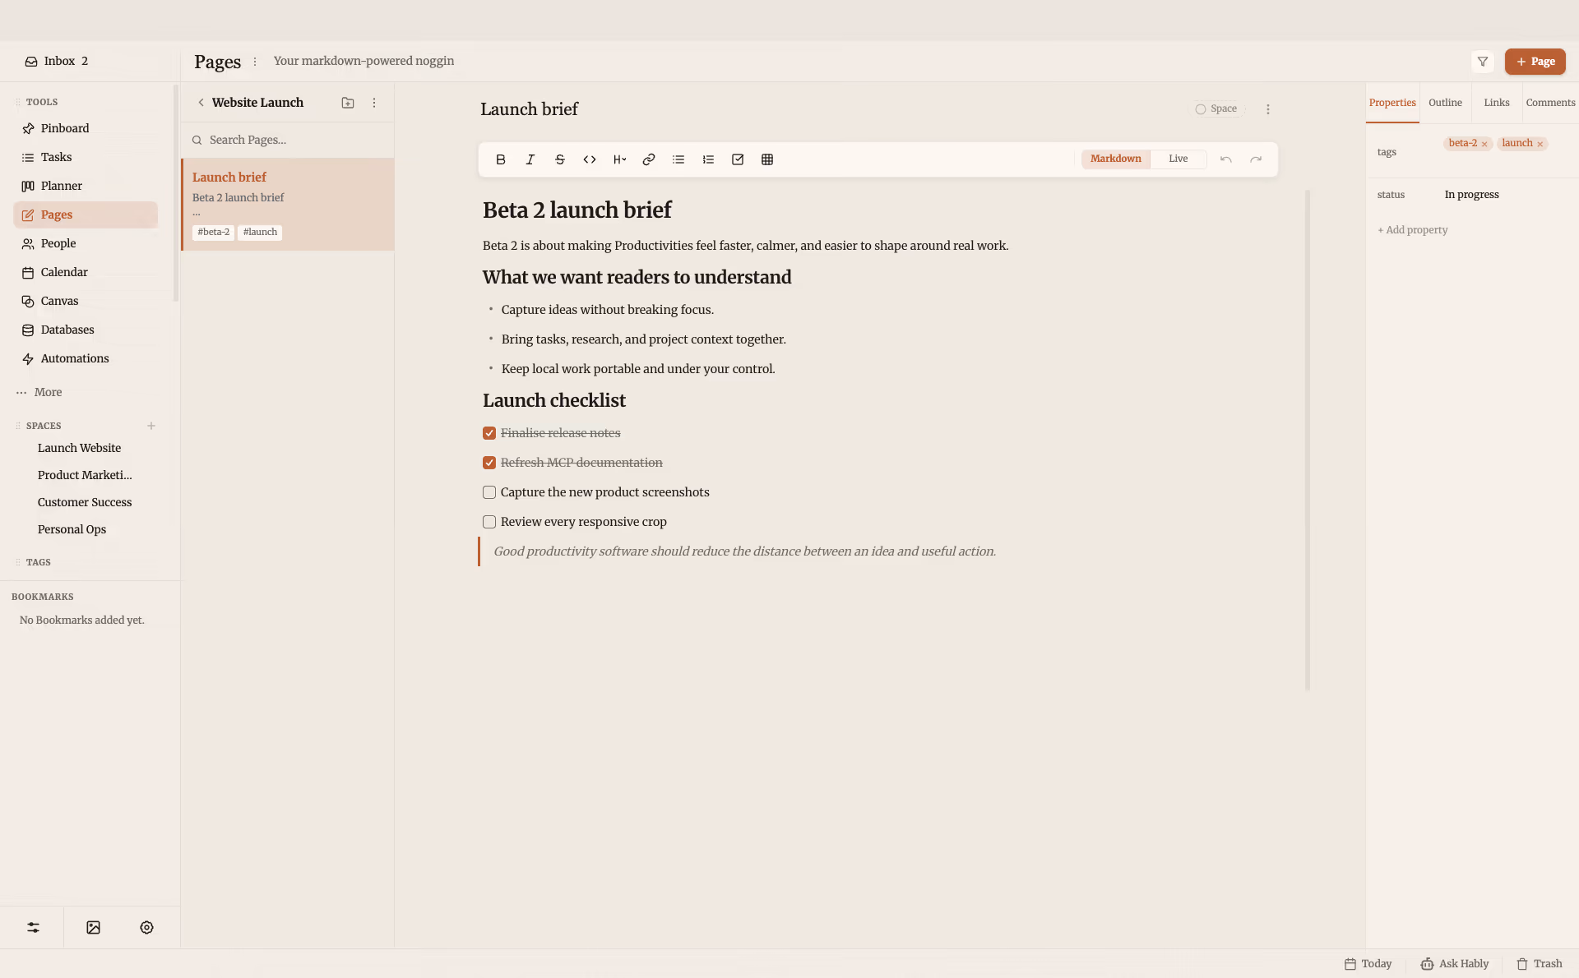Insert a link with the link icon
This screenshot has width=1579, height=978.
[649, 159]
